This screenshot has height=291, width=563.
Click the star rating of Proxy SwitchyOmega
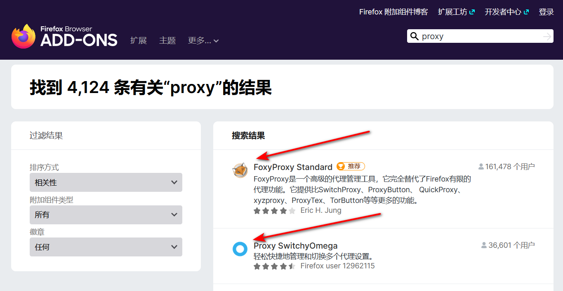[275, 266]
